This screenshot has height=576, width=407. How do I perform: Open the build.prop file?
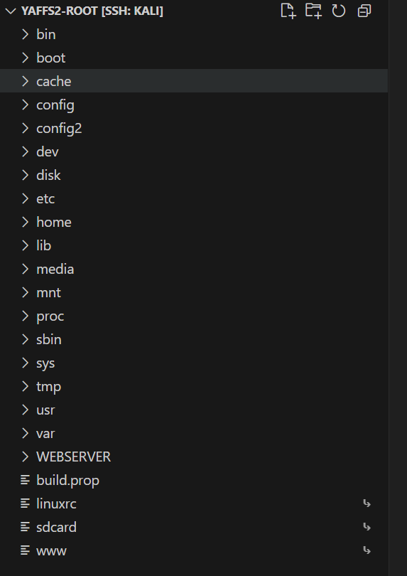point(194,480)
